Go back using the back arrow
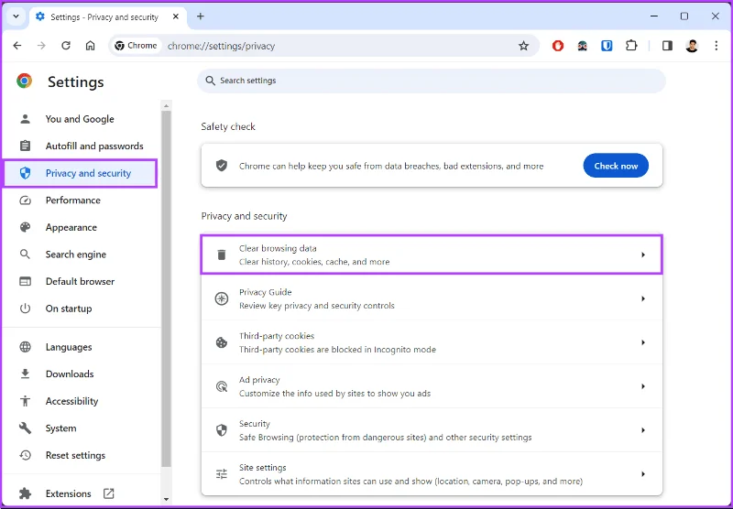The image size is (733, 509). pyautogui.click(x=17, y=45)
